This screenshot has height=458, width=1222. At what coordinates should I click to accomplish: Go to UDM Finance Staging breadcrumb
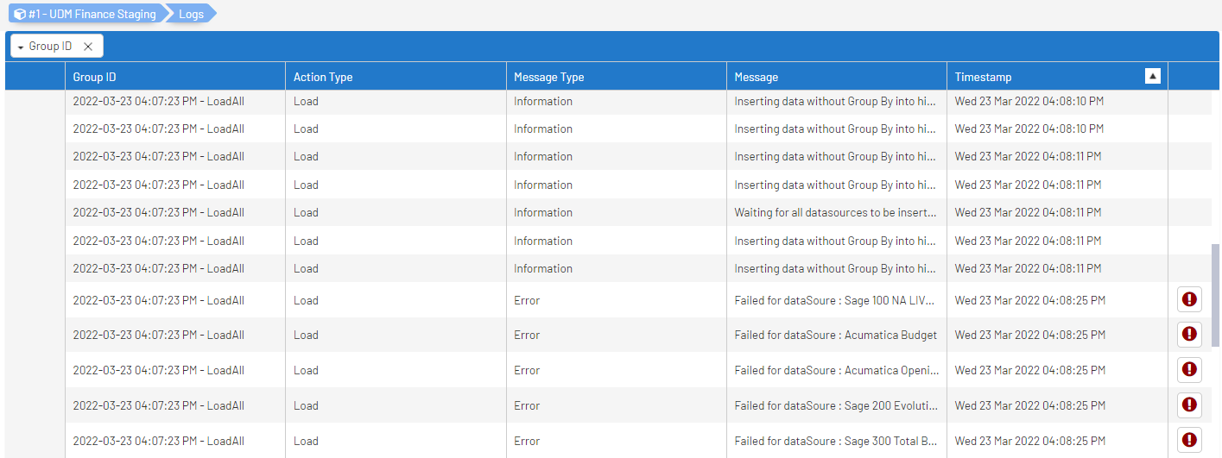click(92, 14)
